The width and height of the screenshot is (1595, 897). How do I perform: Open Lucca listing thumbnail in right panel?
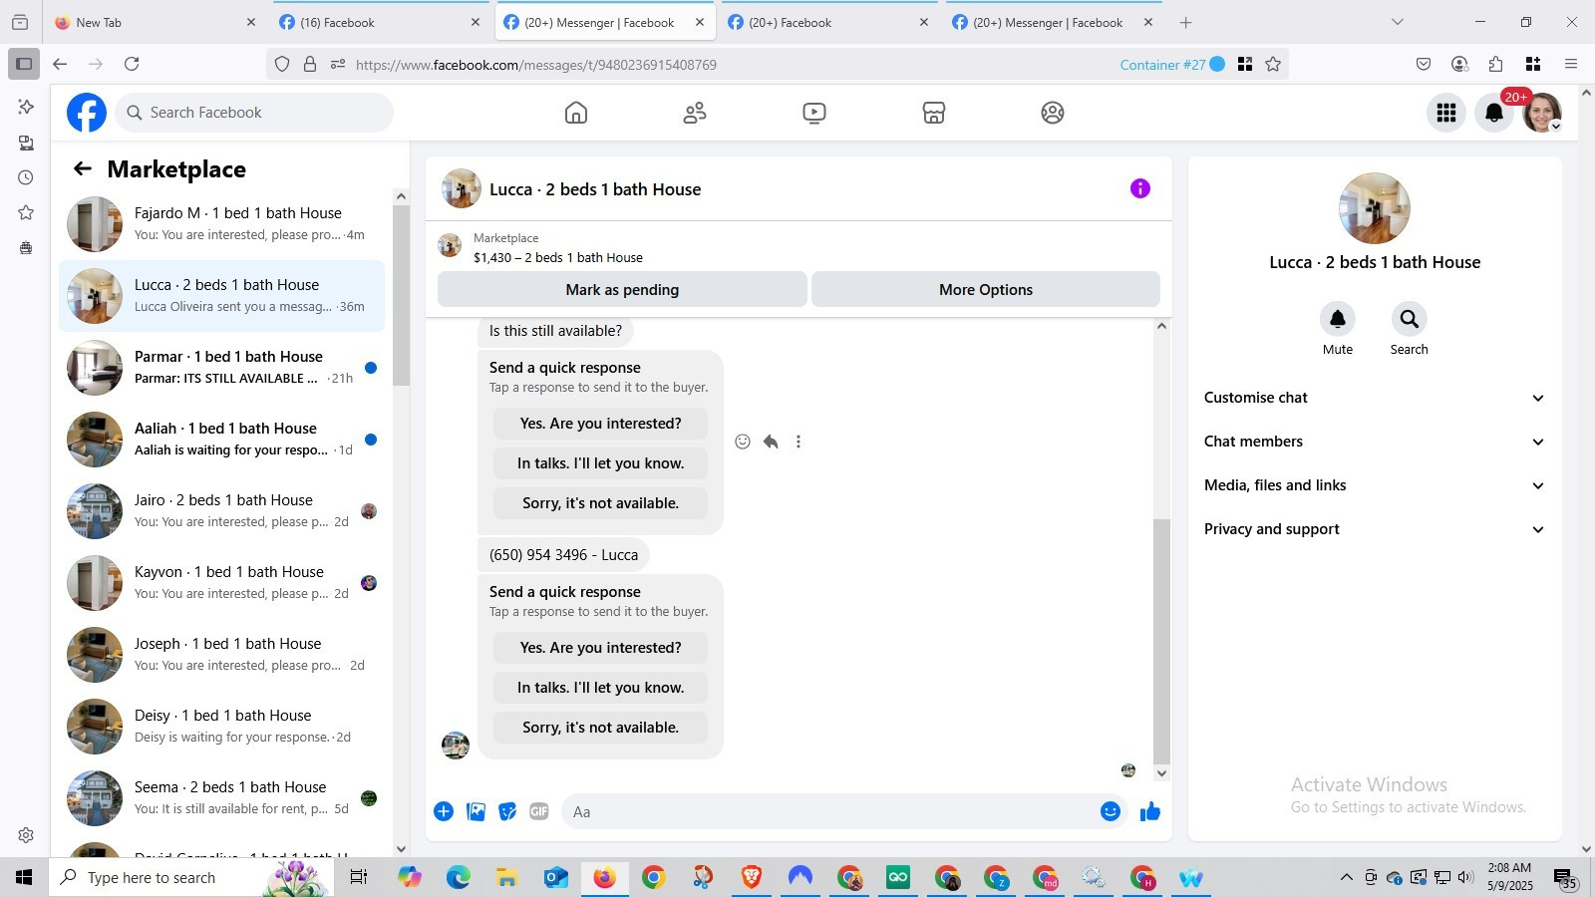click(x=1375, y=208)
